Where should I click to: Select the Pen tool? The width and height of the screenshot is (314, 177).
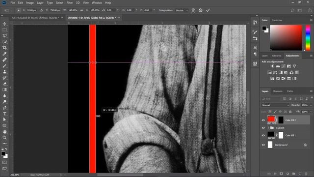[4, 108]
